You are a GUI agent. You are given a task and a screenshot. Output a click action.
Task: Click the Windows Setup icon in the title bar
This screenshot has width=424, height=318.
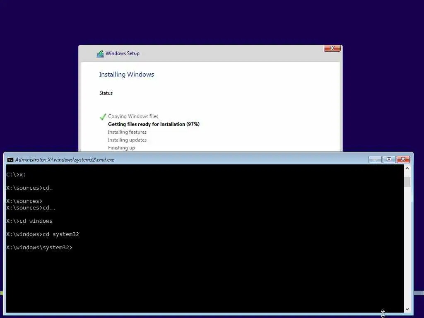click(x=100, y=54)
